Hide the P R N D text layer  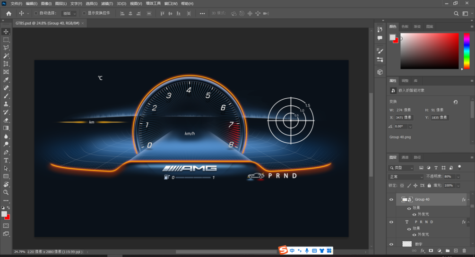(391, 222)
